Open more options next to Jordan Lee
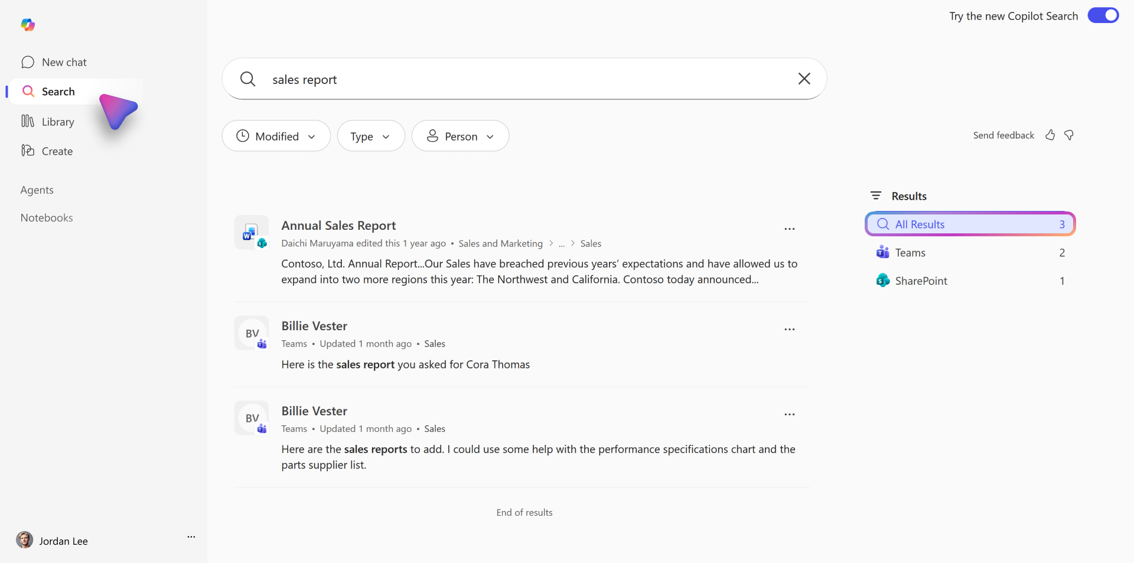 (x=191, y=537)
